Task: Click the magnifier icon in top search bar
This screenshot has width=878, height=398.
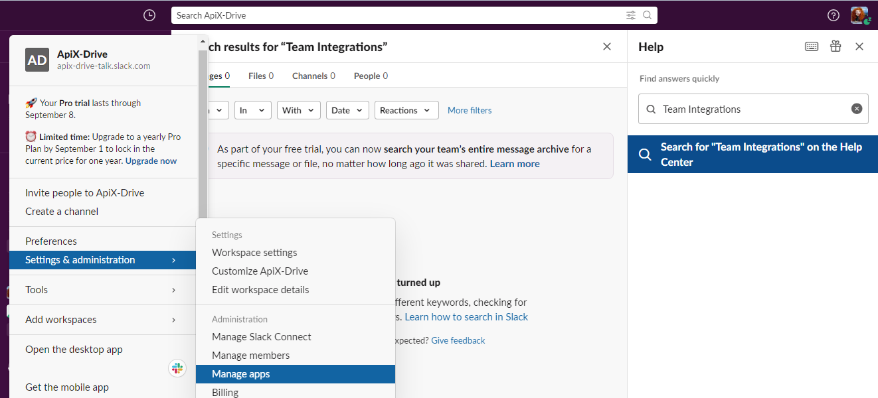Action: 648,15
